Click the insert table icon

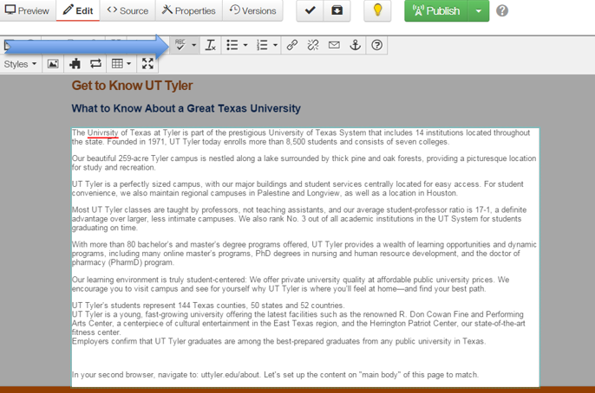click(x=117, y=64)
